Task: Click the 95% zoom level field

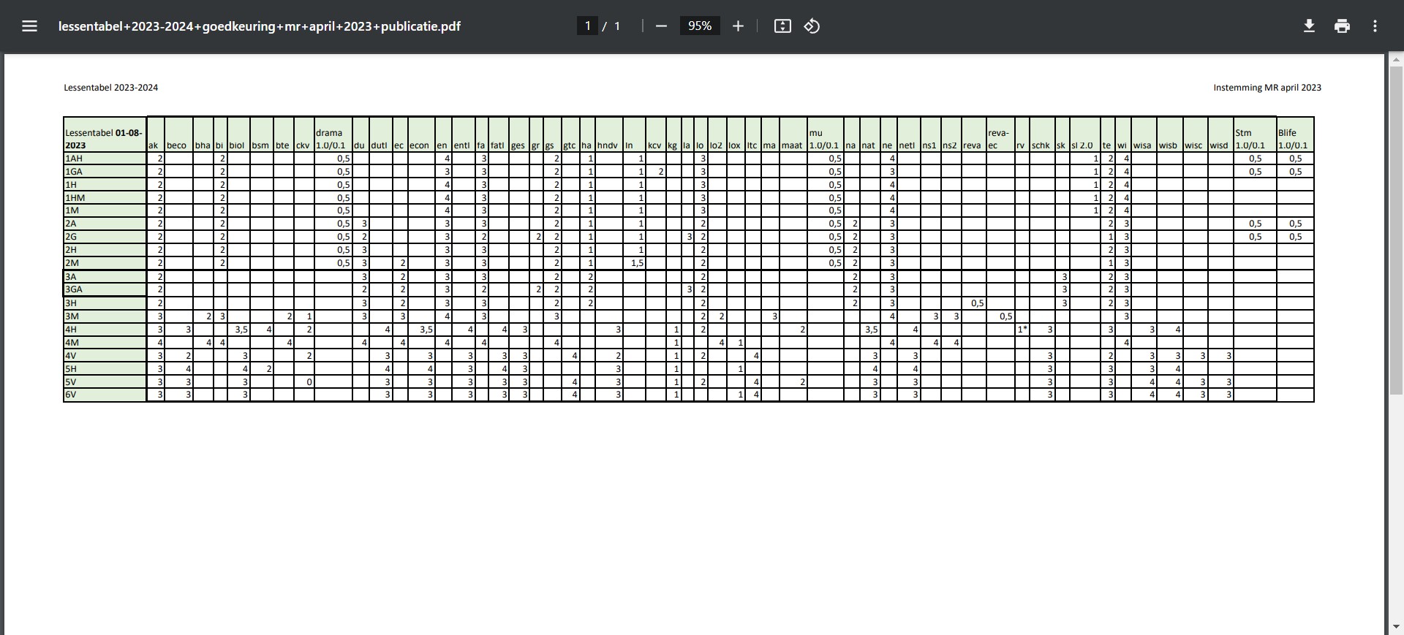Action: (x=700, y=26)
